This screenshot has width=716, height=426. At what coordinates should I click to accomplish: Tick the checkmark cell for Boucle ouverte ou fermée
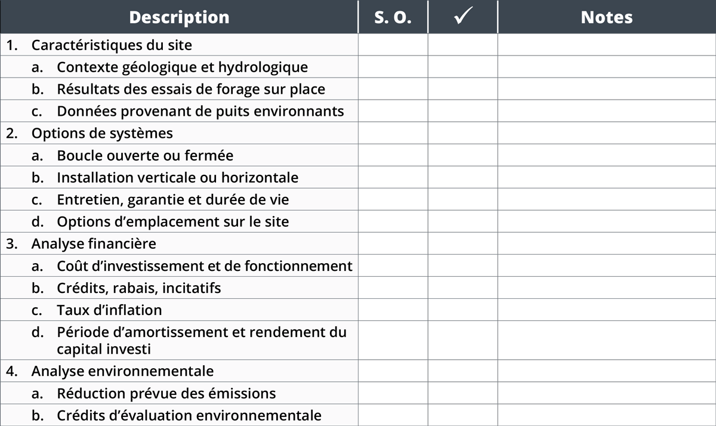tap(463, 155)
